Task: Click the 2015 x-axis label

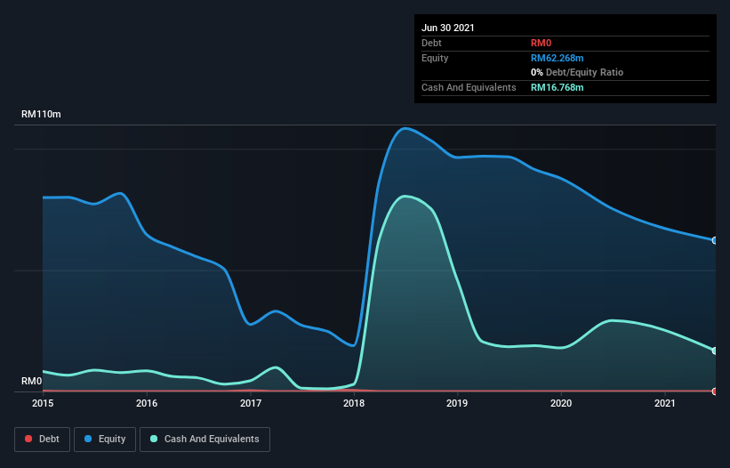Action: [x=43, y=403]
